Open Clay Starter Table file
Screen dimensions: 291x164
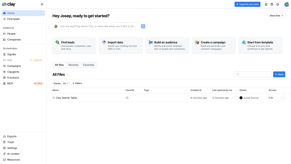(x=66, y=98)
